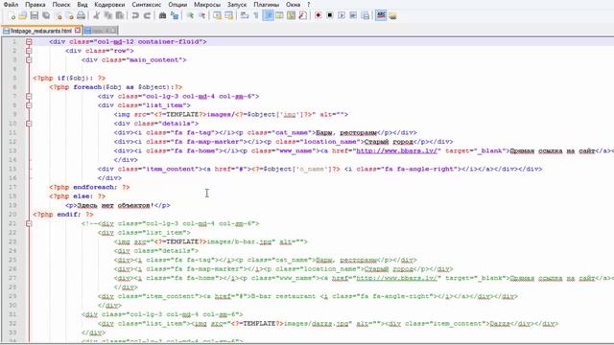Click the rightmost toolbar plugin icon
The height and width of the screenshot is (345, 614).
[x=392, y=15]
